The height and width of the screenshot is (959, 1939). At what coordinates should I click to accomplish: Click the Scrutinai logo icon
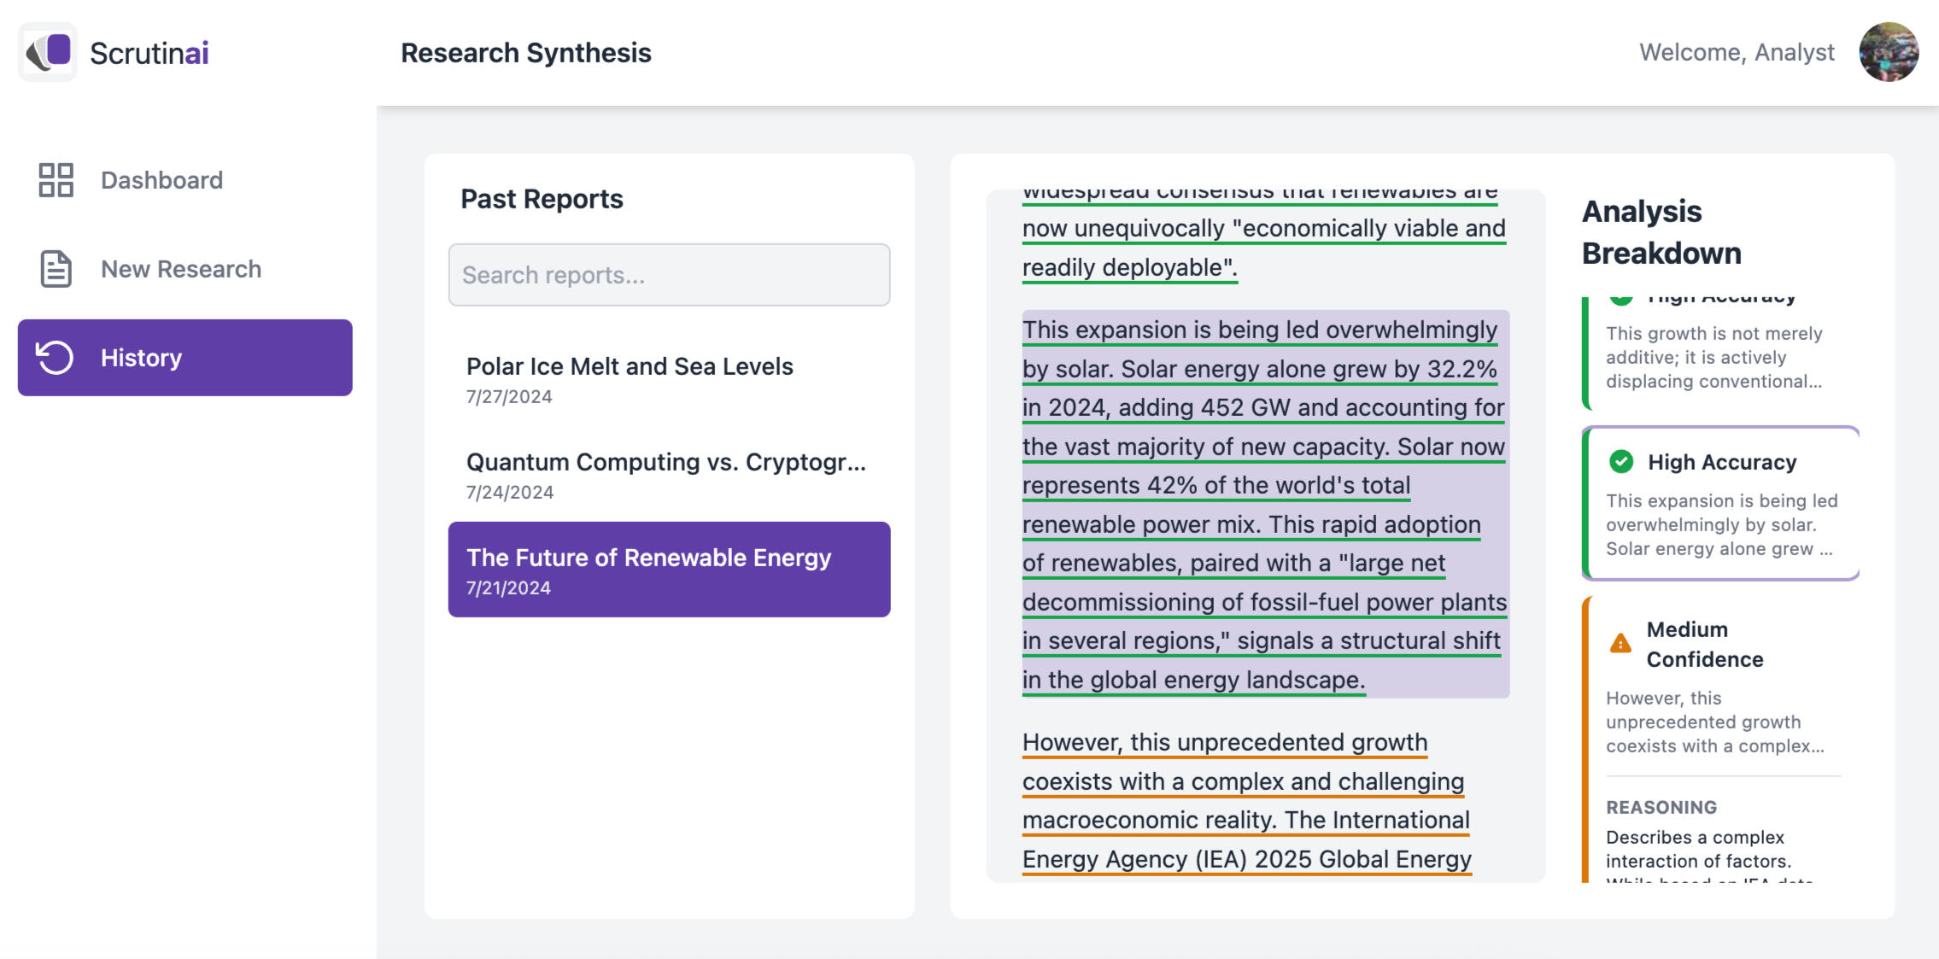pyautogui.click(x=48, y=52)
